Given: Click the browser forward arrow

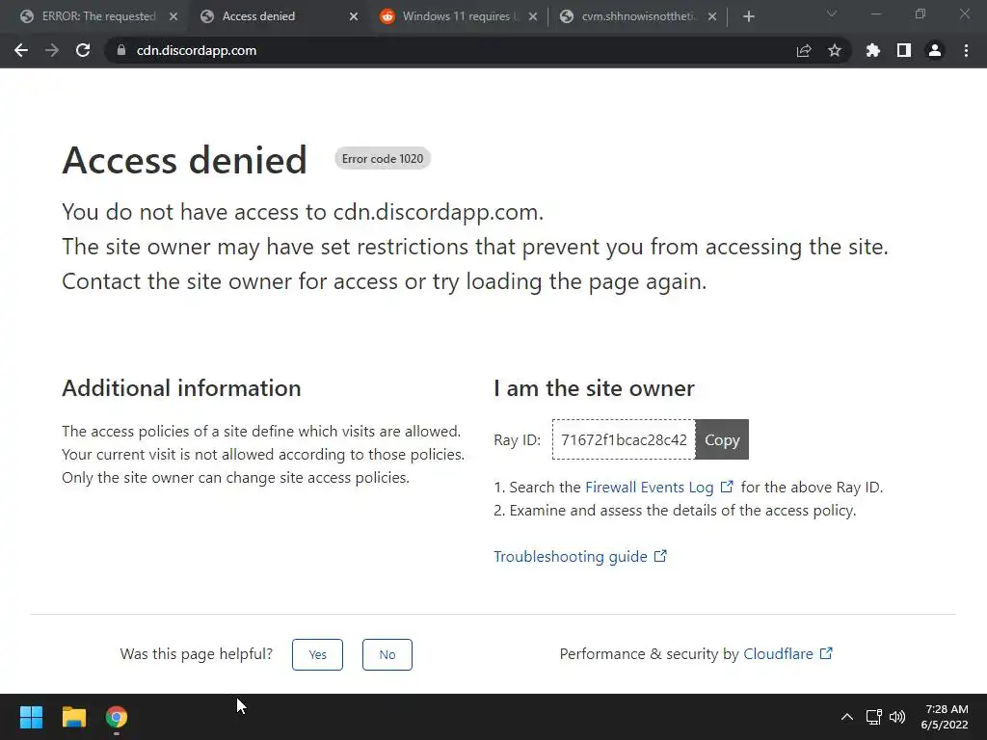Looking at the screenshot, I should tap(52, 50).
